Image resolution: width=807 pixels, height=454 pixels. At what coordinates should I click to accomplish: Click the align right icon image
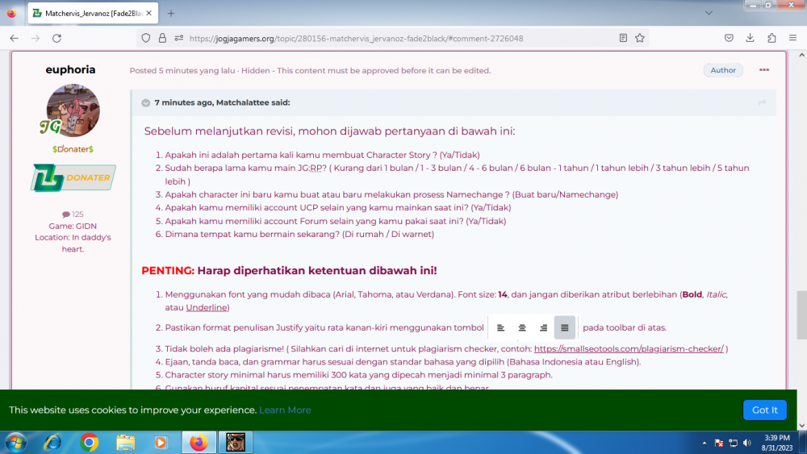(543, 327)
